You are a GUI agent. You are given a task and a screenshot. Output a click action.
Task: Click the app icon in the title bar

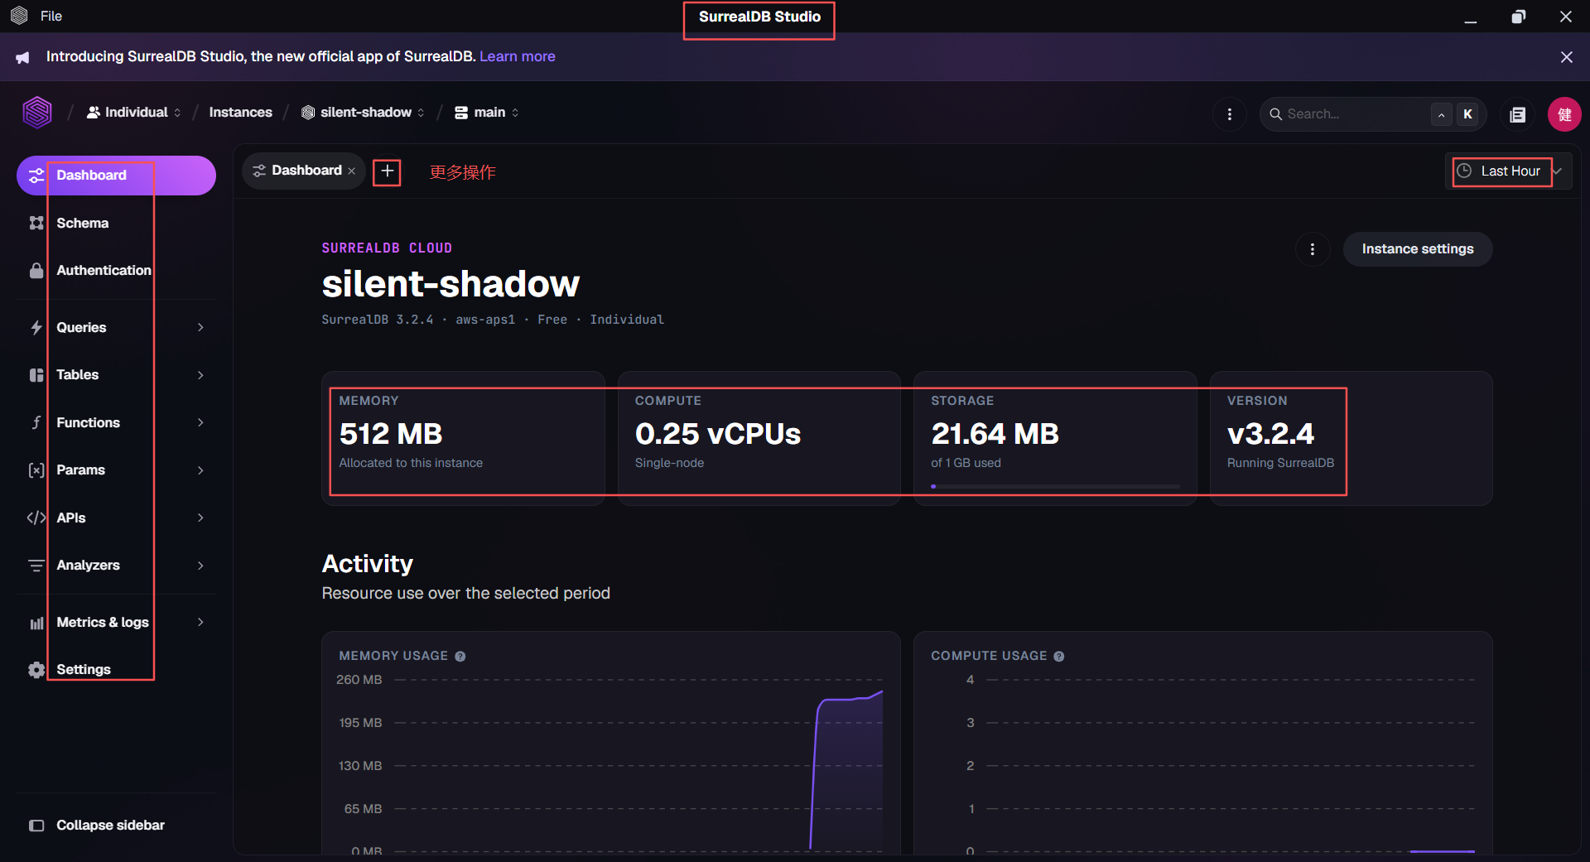(x=19, y=16)
